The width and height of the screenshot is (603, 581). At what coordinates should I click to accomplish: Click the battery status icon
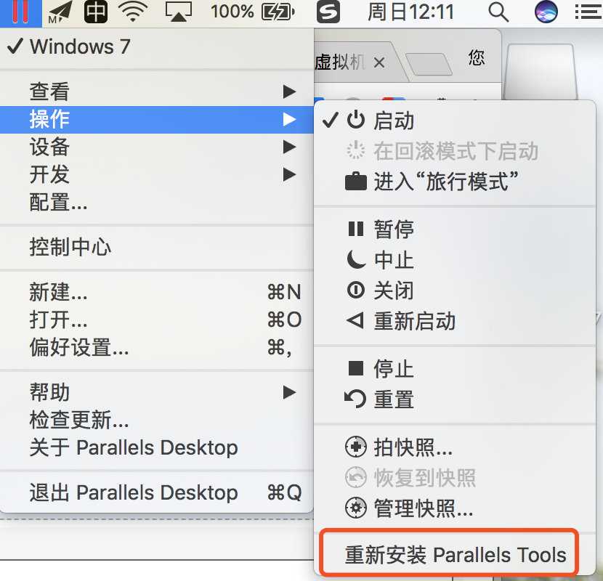click(x=278, y=12)
